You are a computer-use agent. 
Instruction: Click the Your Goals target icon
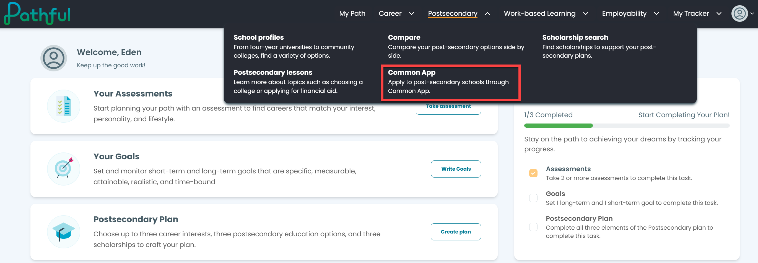(64, 169)
